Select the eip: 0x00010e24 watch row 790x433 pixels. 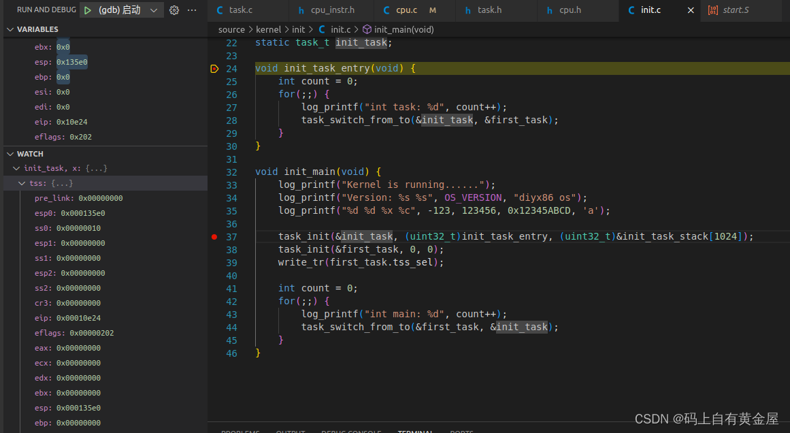(x=105, y=318)
